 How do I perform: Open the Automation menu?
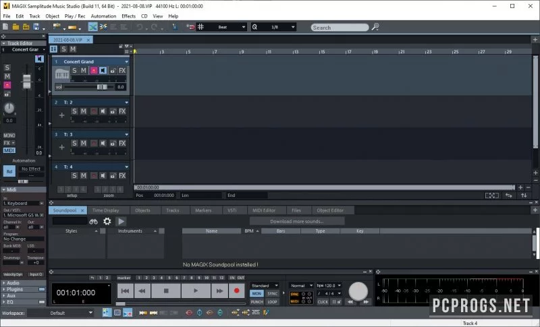(103, 16)
